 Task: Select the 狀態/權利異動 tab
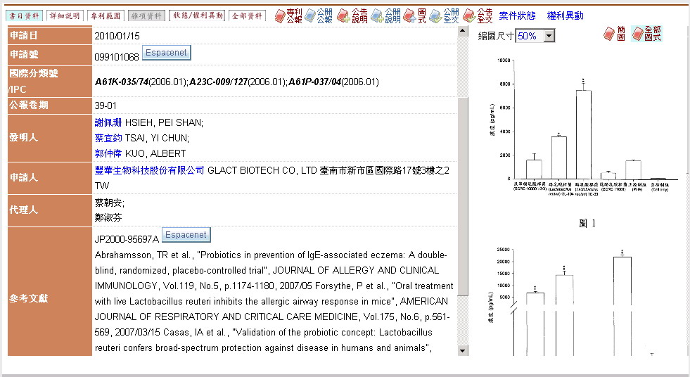(187, 15)
